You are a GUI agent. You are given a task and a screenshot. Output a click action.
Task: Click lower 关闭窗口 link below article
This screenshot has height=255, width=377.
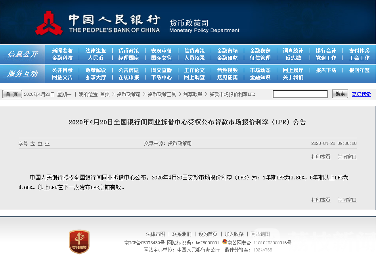coord(347,200)
